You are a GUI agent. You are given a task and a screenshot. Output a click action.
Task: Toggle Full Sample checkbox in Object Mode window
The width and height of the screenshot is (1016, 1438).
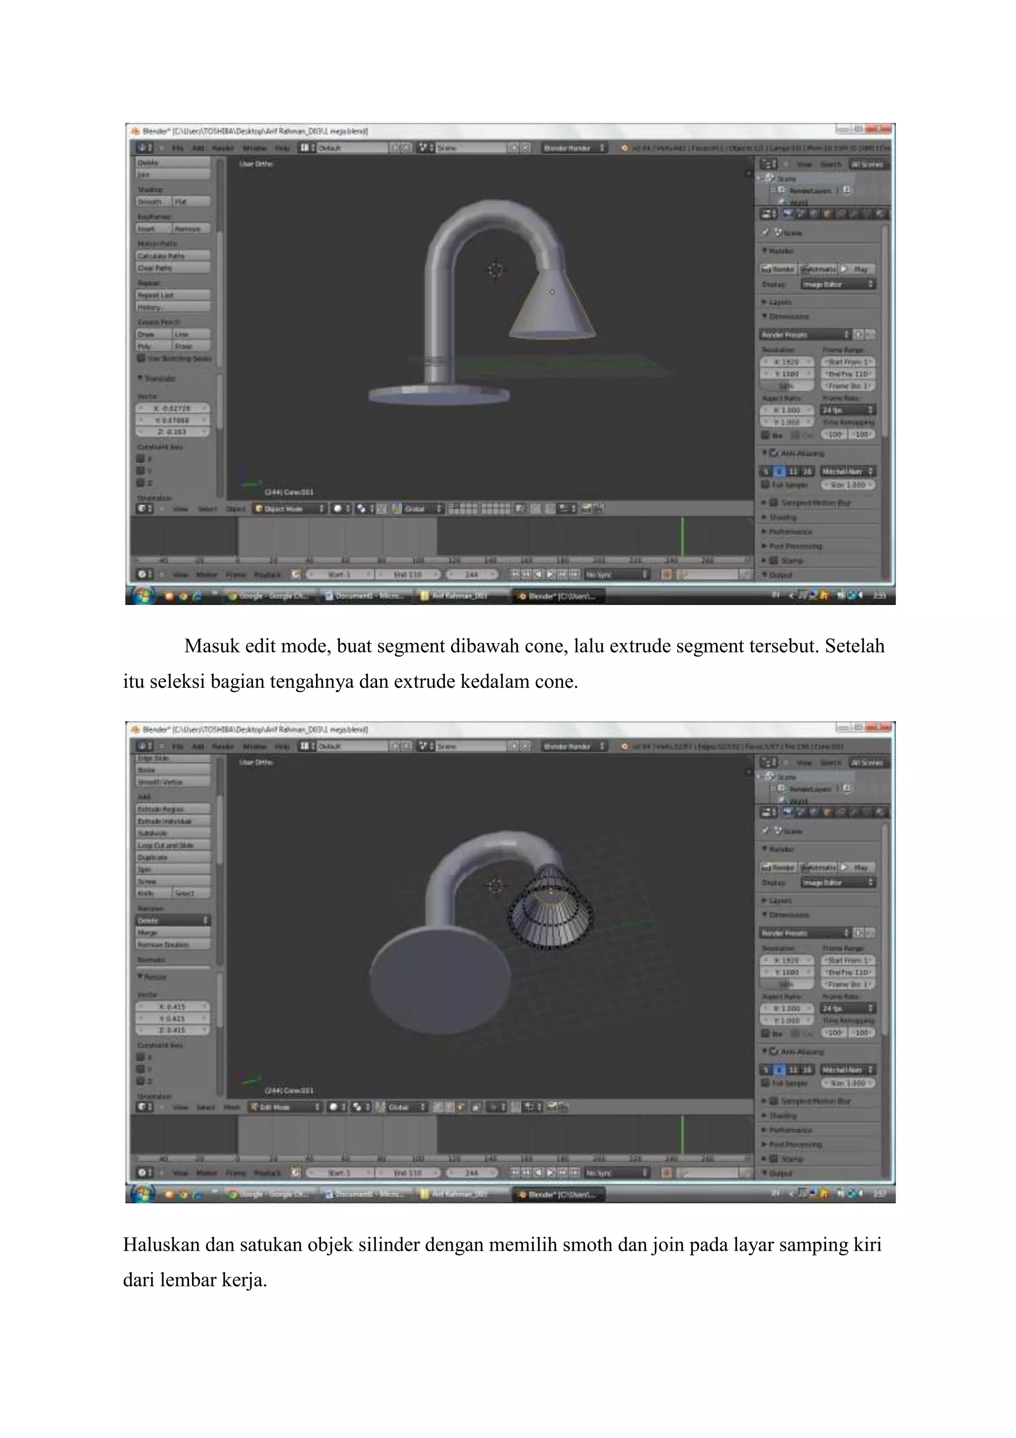[x=765, y=485]
